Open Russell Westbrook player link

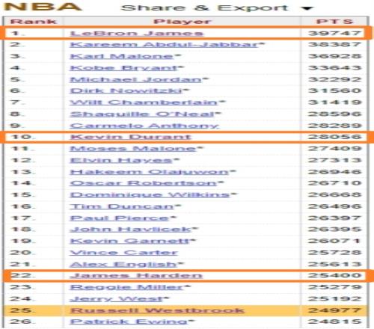(x=157, y=310)
